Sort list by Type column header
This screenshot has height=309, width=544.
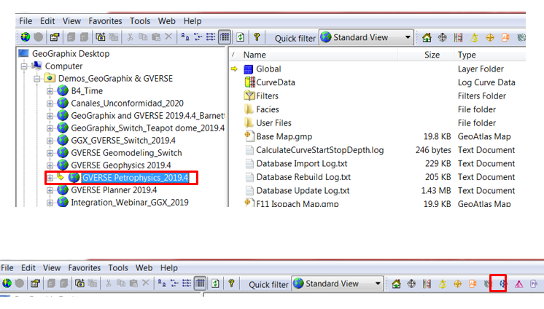pyautogui.click(x=467, y=55)
